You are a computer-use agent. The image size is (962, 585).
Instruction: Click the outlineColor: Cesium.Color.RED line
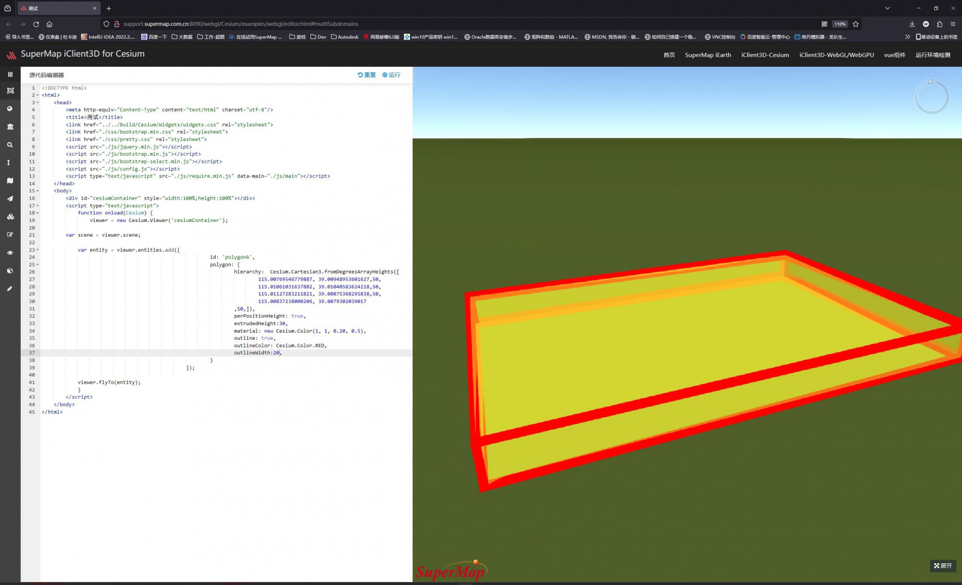click(x=280, y=345)
